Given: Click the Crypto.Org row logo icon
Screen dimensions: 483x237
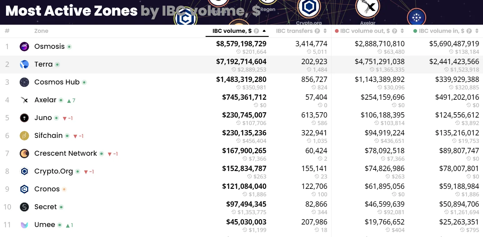Looking at the screenshot, I should click(24, 171).
